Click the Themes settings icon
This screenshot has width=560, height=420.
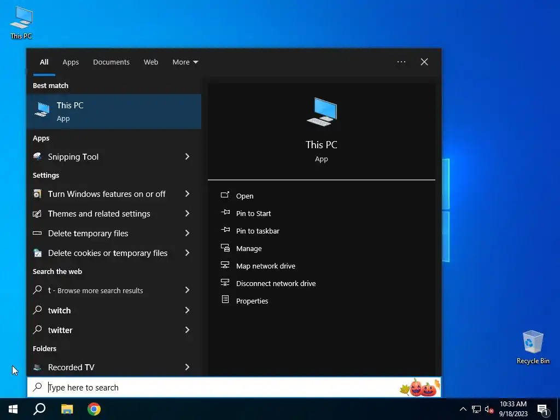pos(37,214)
